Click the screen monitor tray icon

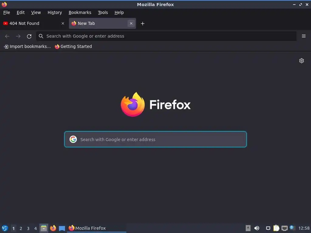pos(268,228)
